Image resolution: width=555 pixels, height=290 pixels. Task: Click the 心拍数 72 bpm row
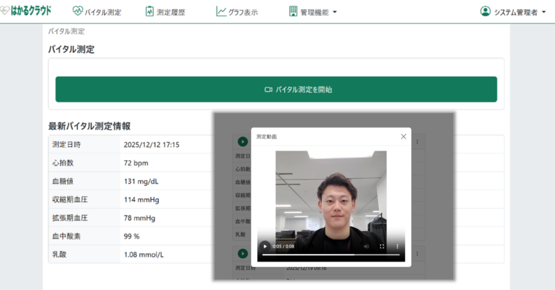tap(132, 163)
